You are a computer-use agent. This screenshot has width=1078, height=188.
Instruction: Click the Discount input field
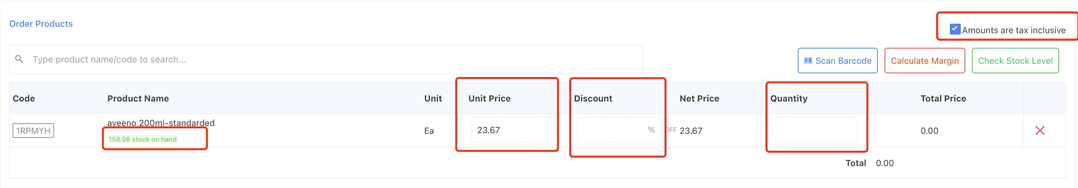(x=611, y=130)
